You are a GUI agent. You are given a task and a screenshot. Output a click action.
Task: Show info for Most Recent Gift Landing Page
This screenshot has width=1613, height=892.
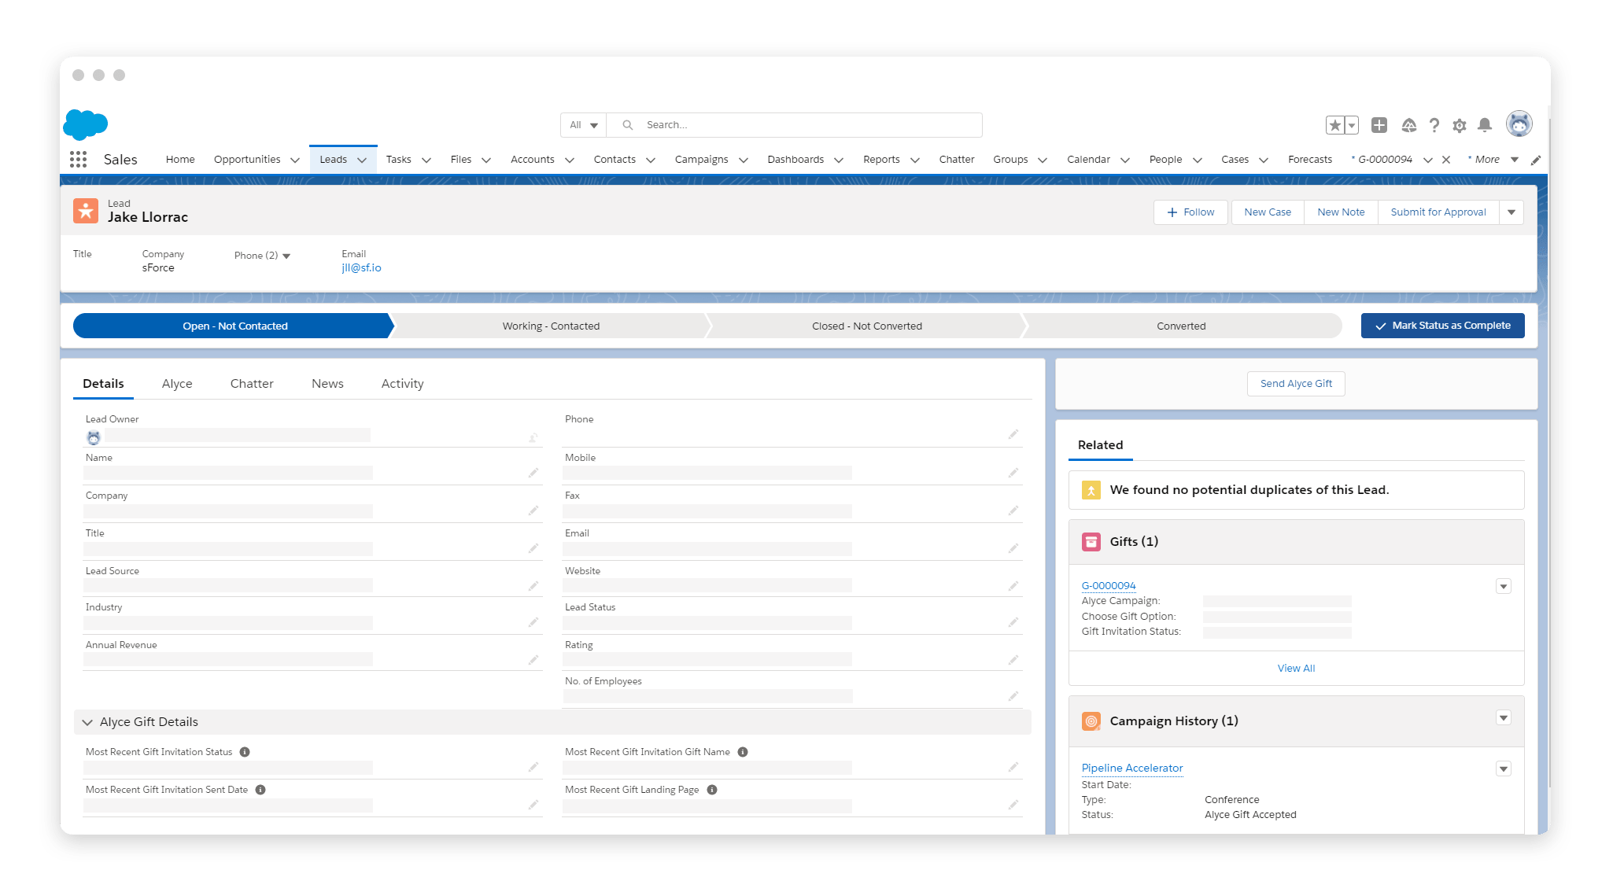(x=712, y=790)
